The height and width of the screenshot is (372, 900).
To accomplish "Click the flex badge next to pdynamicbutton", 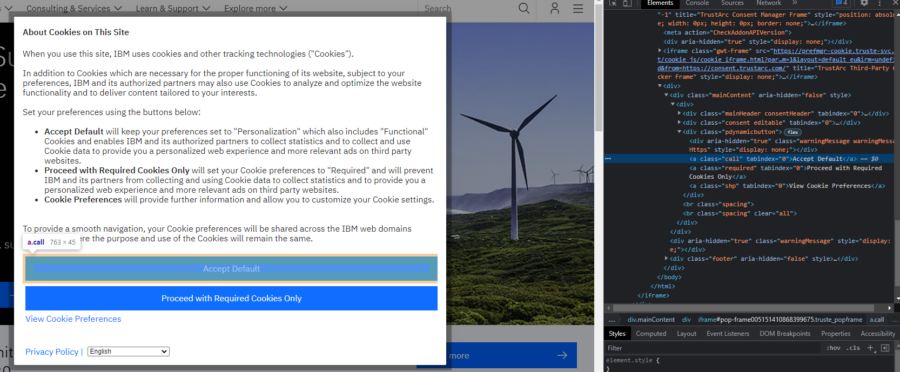I will pos(792,132).
